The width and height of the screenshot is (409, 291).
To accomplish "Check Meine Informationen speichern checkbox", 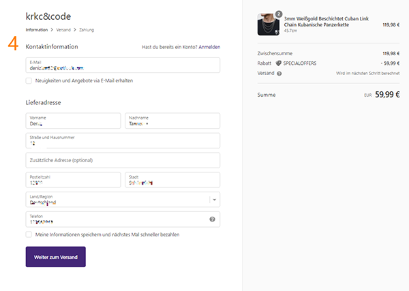I will point(29,234).
